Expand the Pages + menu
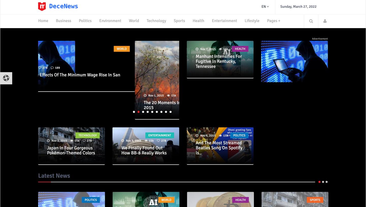Screen dimensions: 366x207 [x=273, y=21]
